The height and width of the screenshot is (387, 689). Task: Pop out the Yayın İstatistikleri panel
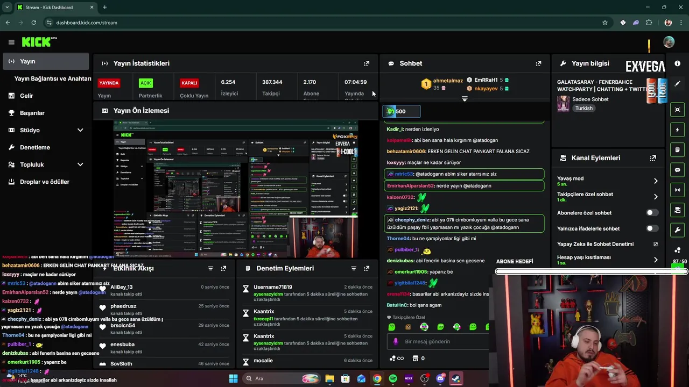point(367,63)
